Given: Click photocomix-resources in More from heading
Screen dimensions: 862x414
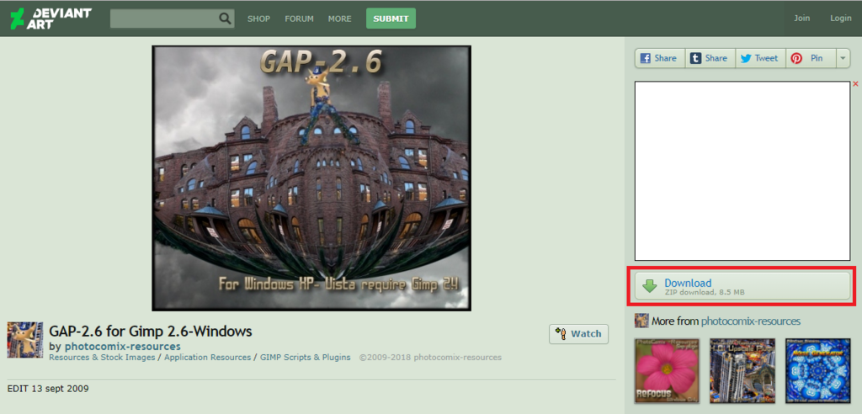Looking at the screenshot, I should (750, 321).
